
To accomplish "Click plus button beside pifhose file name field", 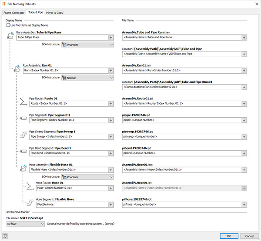I will pos(244,204).
